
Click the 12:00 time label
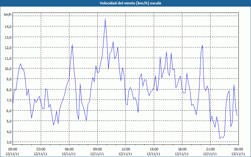(x=126, y=149)
